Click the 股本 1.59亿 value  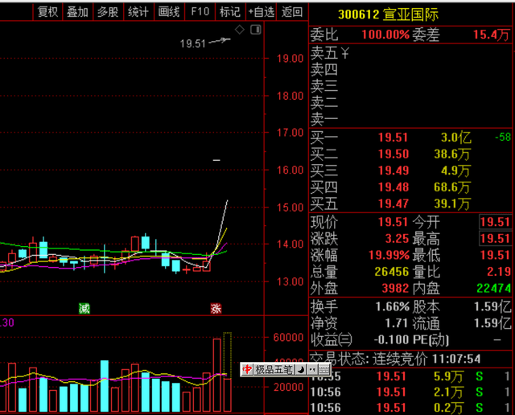point(492,307)
